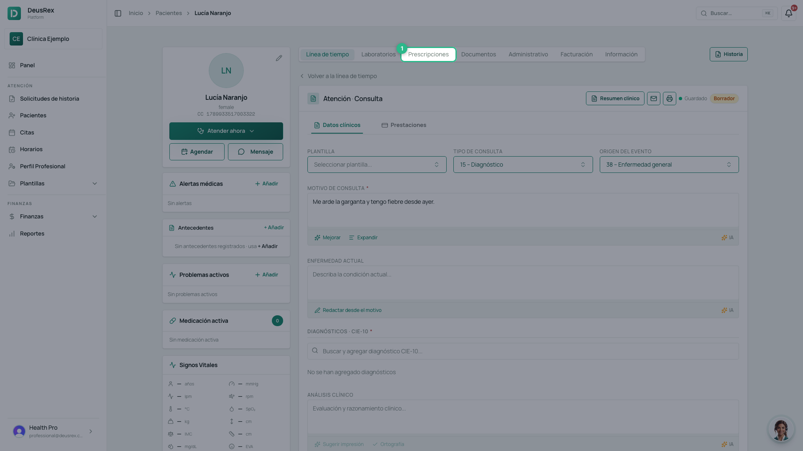Open Reportes in the sidebar
The image size is (803, 451).
(x=53, y=233)
